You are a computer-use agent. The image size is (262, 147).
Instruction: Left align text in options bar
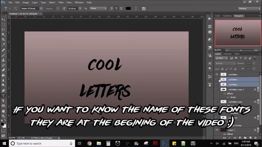click(x=112, y=9)
